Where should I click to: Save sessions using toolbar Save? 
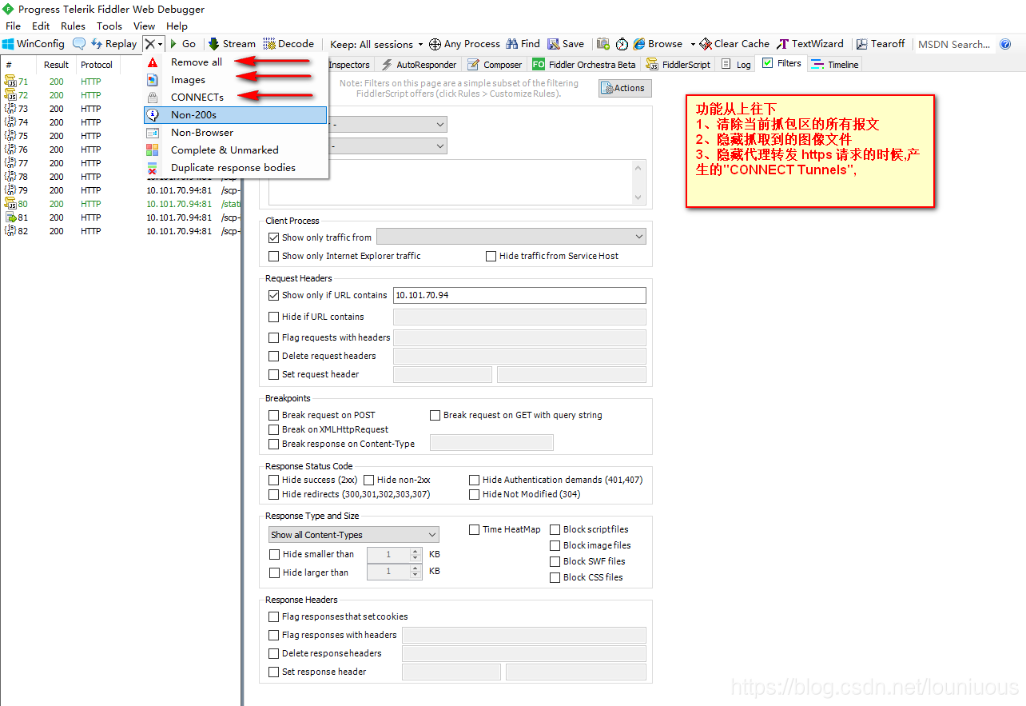pos(565,44)
